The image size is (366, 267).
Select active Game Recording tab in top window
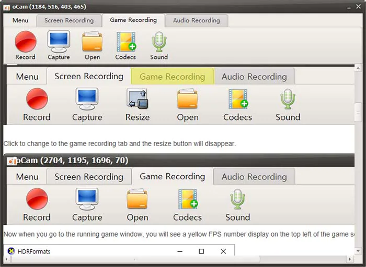click(133, 20)
